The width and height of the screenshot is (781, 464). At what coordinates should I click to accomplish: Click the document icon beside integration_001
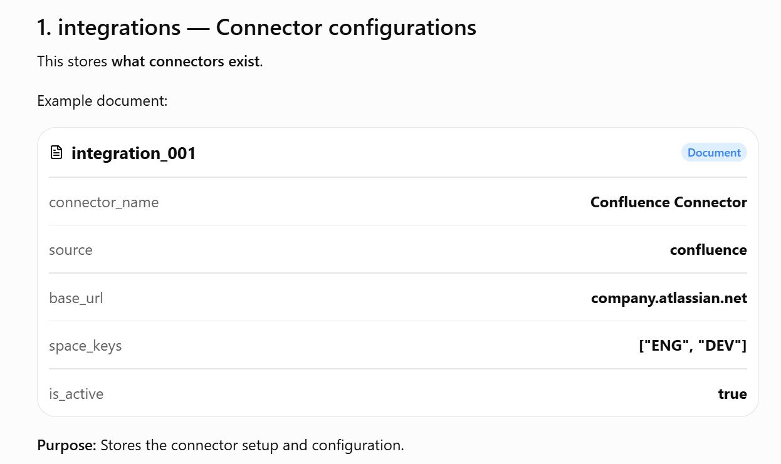pyautogui.click(x=56, y=153)
